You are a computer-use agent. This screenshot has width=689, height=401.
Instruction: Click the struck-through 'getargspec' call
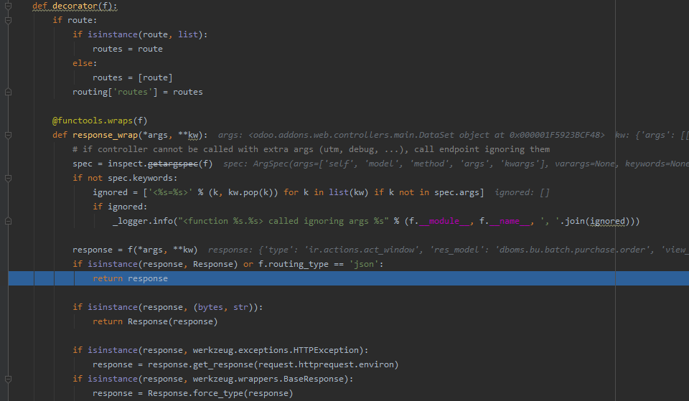click(173, 164)
